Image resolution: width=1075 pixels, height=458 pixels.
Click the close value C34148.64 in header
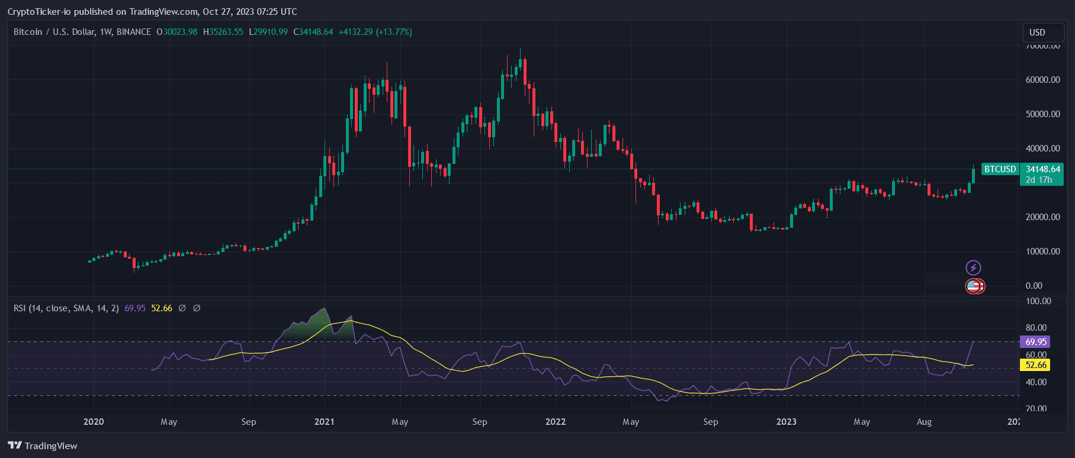click(316, 32)
